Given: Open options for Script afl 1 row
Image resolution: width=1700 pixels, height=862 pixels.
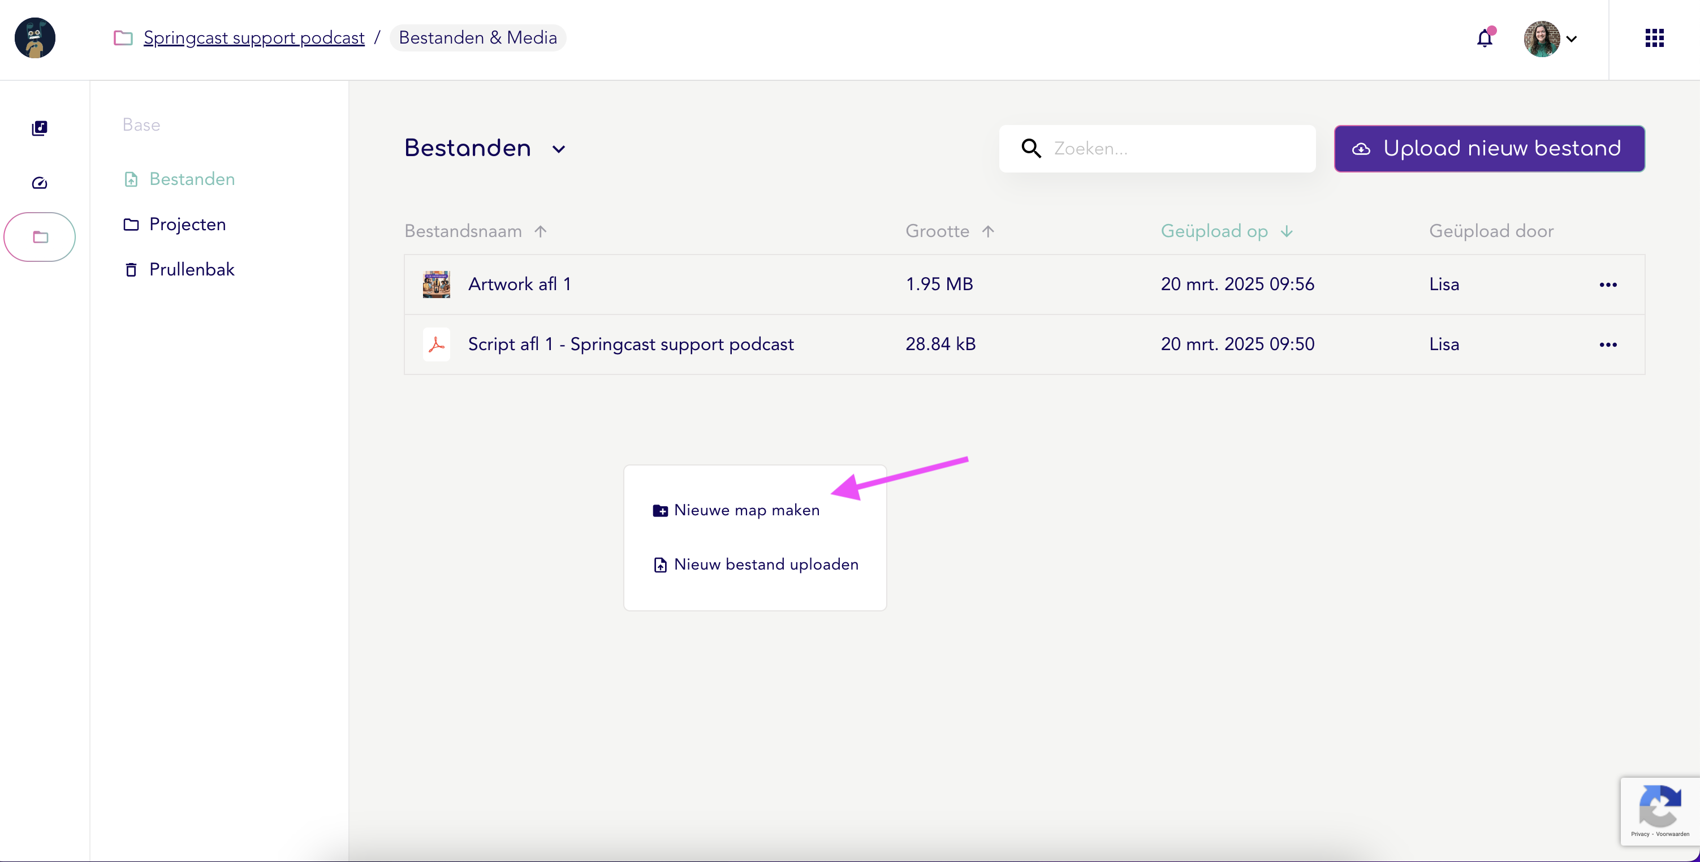Looking at the screenshot, I should [1608, 344].
